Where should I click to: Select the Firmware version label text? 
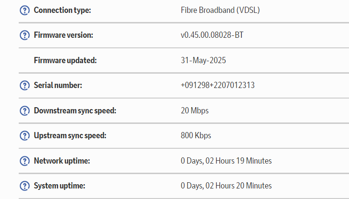click(63, 35)
